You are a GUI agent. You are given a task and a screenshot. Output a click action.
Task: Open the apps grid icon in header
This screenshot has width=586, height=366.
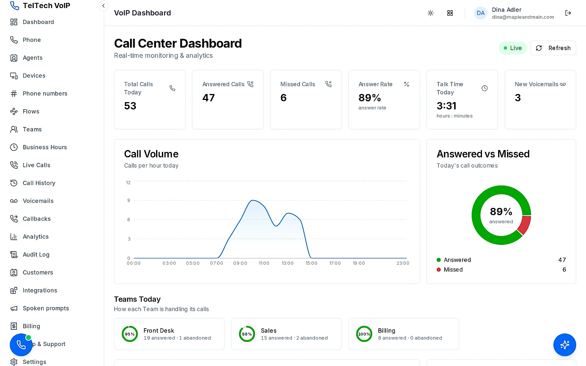(450, 13)
